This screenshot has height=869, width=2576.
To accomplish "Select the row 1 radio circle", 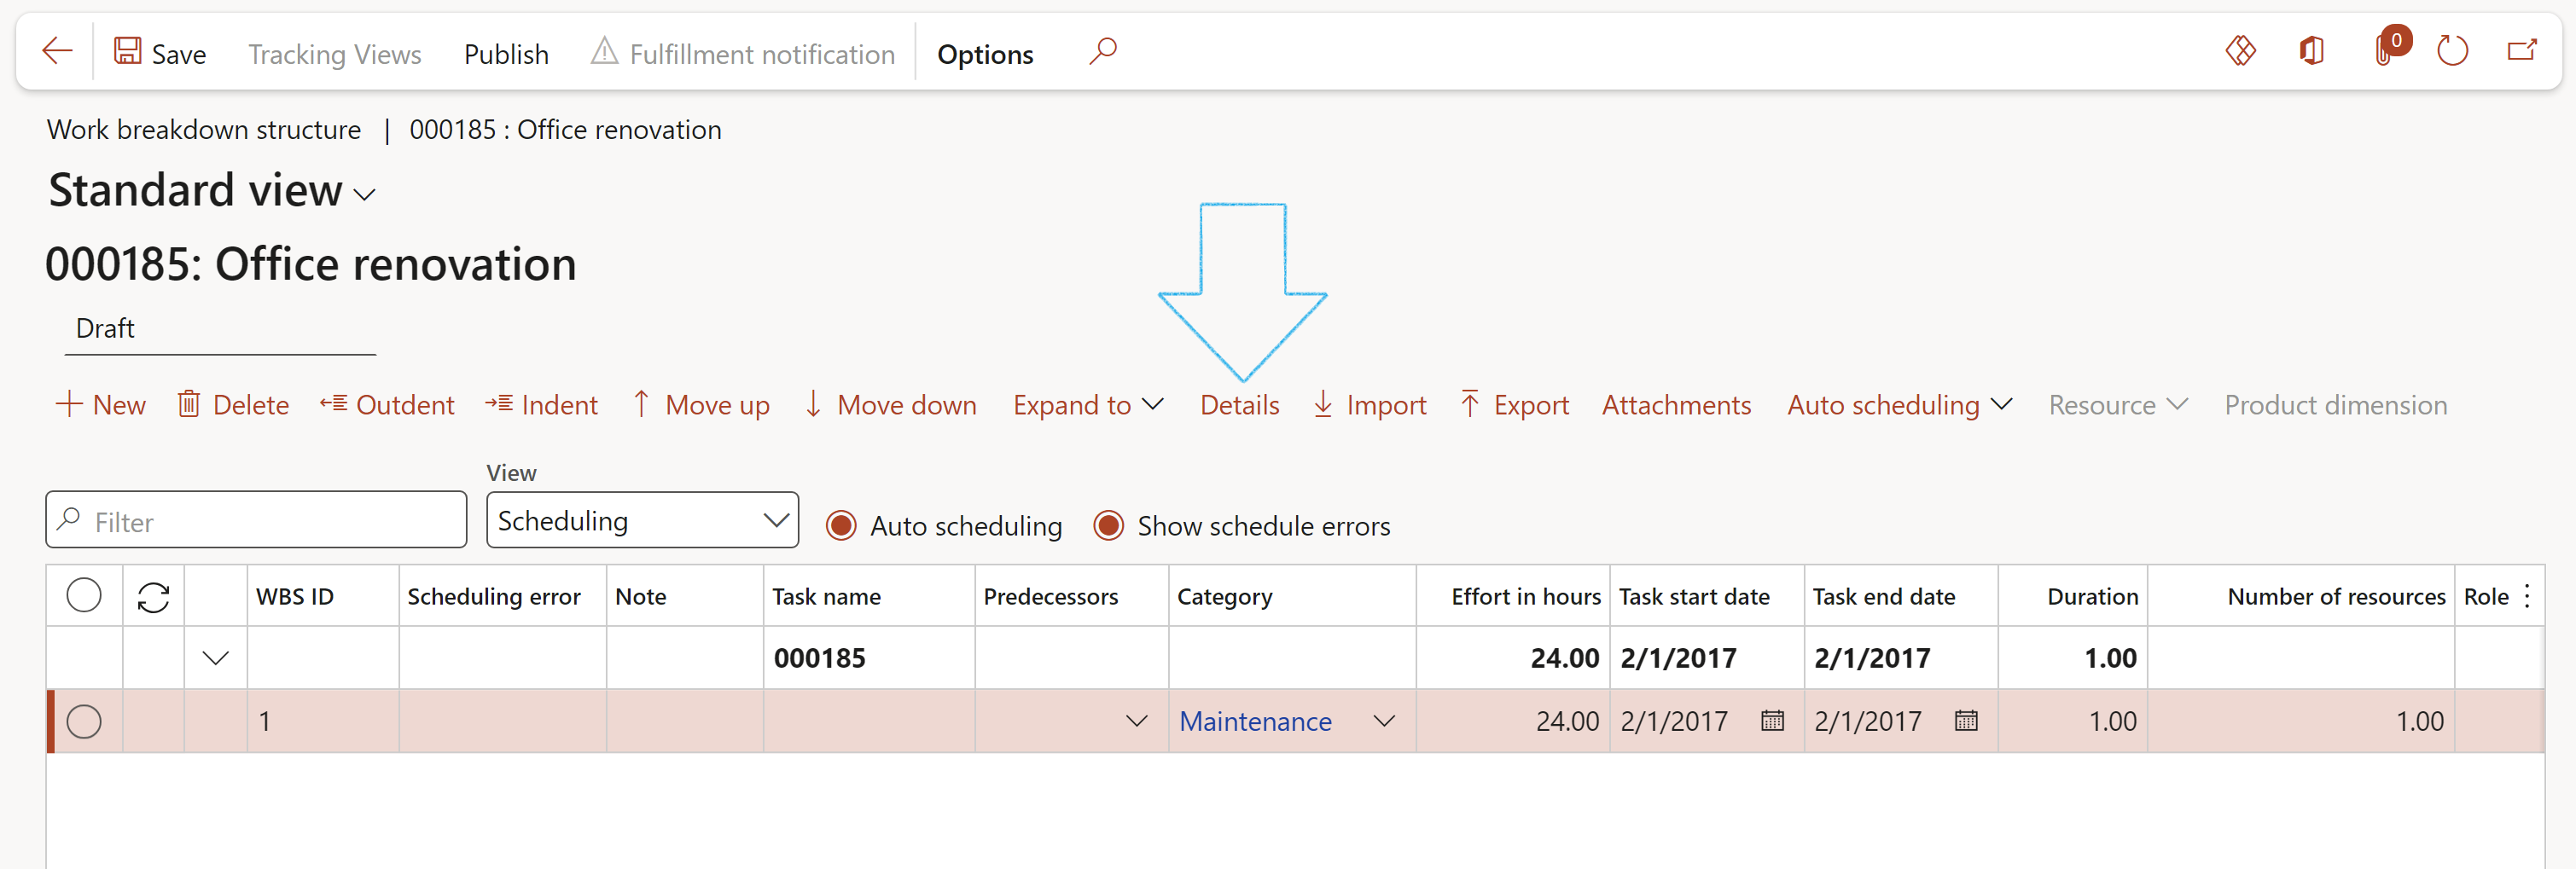I will [x=84, y=721].
